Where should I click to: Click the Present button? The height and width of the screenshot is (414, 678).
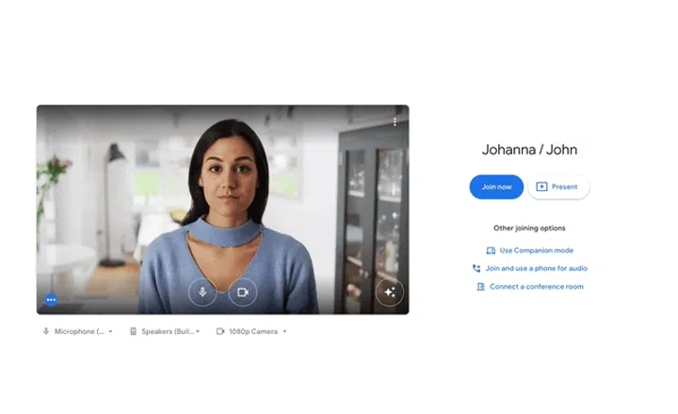click(x=557, y=186)
